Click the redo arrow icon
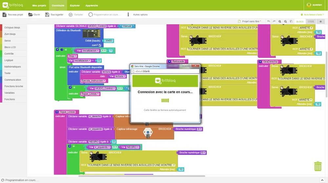The width and height of the screenshot is (328, 183). tap(274, 21)
